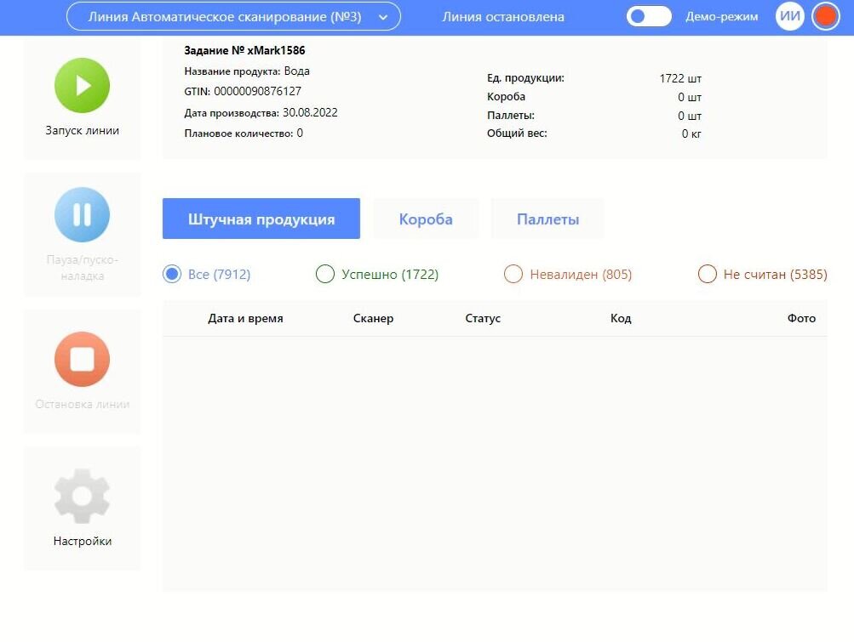Click the Пауза/пуско-наладка label
Screen dimensions: 854x642
83,268
